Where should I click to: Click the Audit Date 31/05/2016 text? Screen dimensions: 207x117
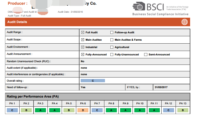pyautogui.click(x=70, y=12)
